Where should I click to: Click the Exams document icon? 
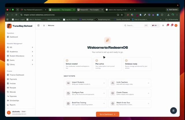pos(8,60)
